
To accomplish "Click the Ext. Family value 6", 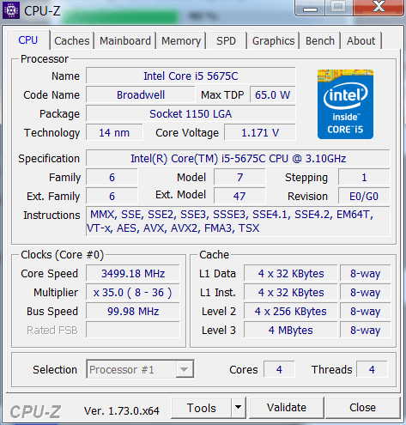I will click(112, 197).
